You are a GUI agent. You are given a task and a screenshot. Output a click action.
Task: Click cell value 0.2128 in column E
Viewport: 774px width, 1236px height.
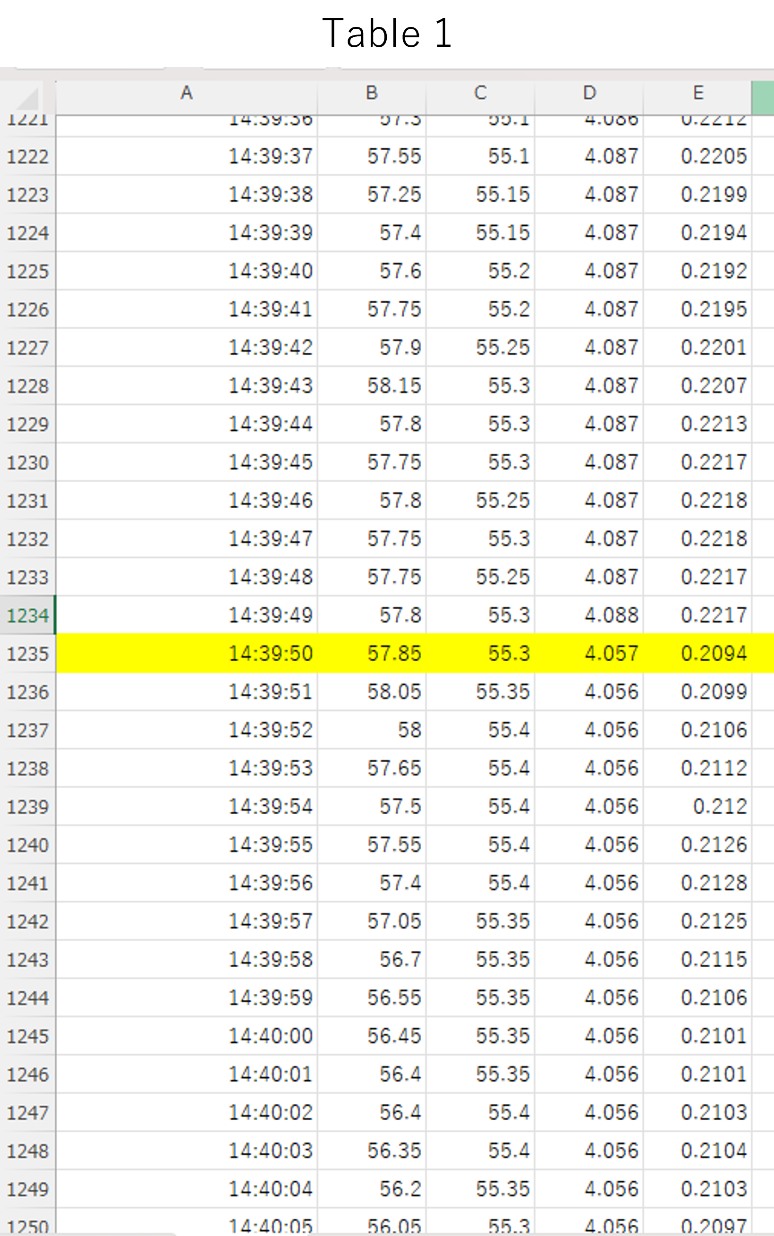point(697,882)
